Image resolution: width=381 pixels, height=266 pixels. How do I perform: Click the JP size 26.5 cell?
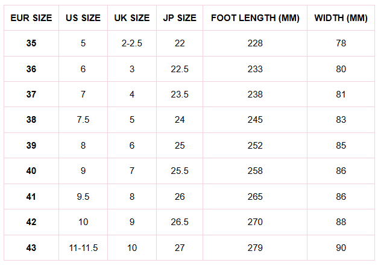(x=180, y=223)
